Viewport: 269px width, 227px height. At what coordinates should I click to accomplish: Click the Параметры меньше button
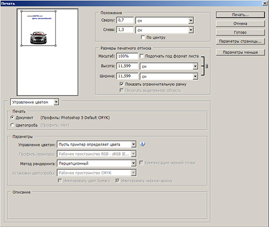[240, 53]
